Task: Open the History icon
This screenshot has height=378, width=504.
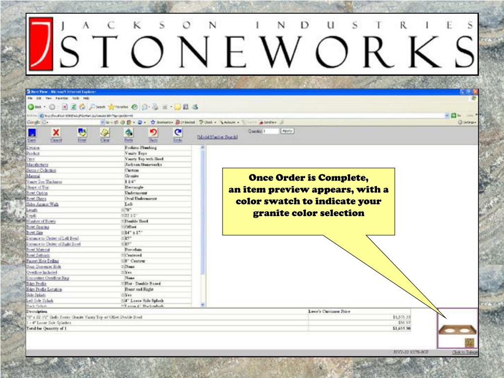Action: pos(134,107)
